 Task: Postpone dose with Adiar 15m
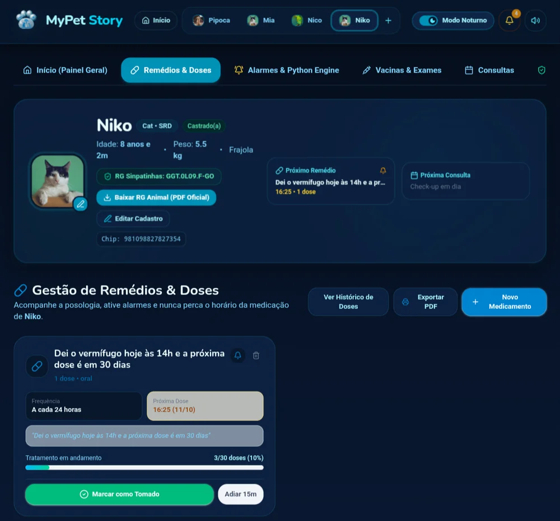click(241, 494)
